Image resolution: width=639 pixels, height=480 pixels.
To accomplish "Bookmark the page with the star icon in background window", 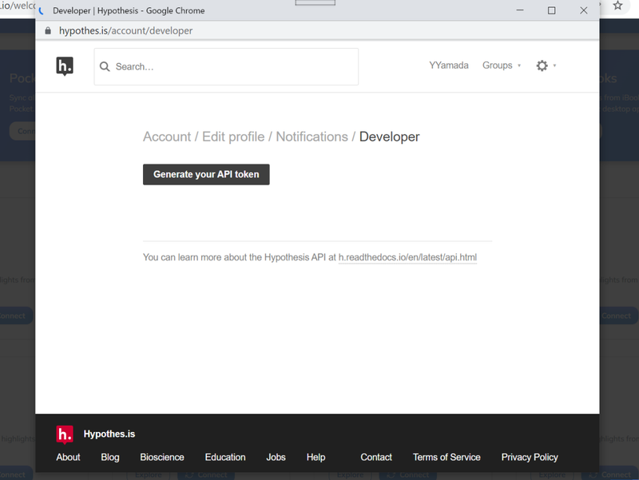I will [617, 6].
